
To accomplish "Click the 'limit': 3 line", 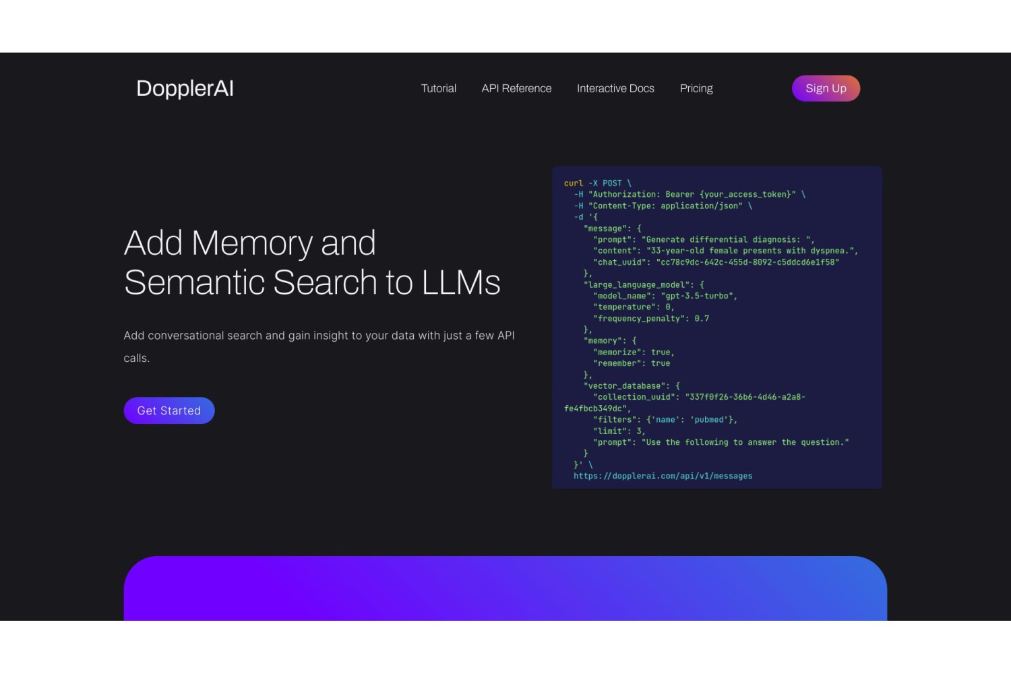I will pos(619,431).
